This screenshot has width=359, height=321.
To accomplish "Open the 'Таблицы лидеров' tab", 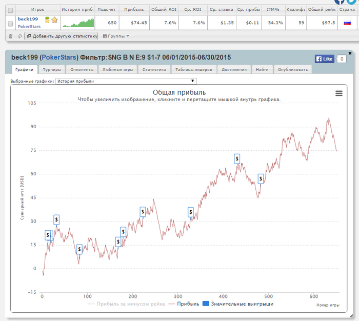I will tap(193, 69).
